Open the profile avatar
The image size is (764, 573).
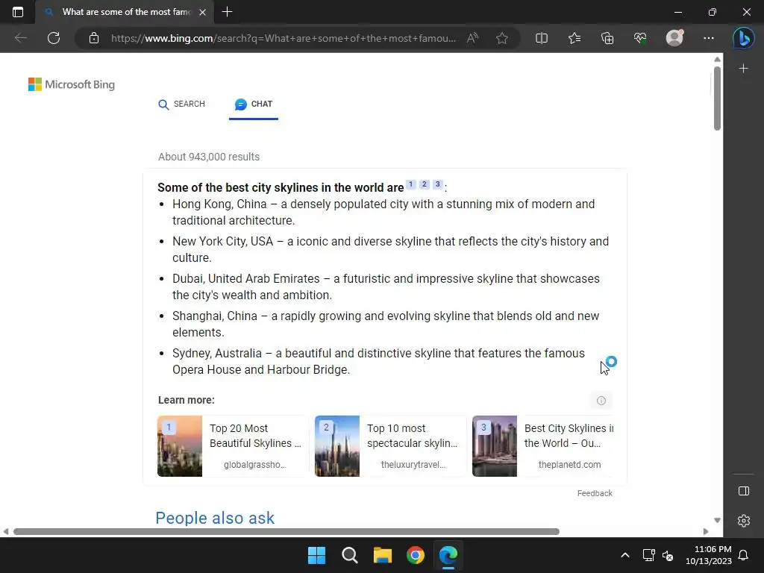click(674, 38)
